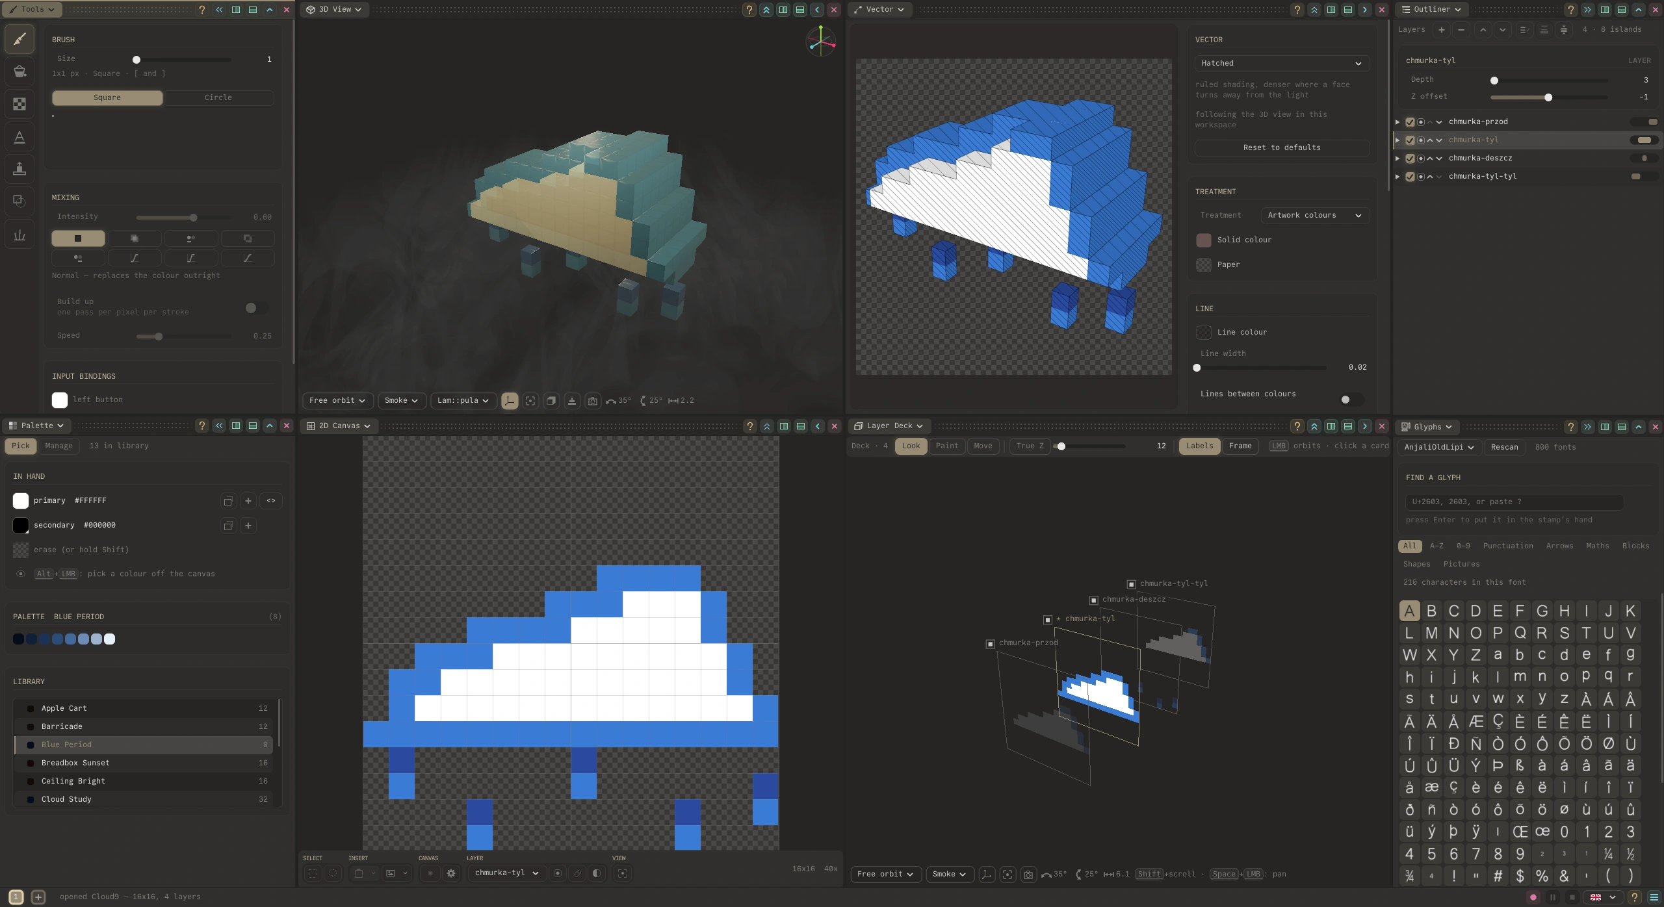1664x907 pixels.
Task: Open the Hatched vector style dropdown
Action: [x=1282, y=63]
